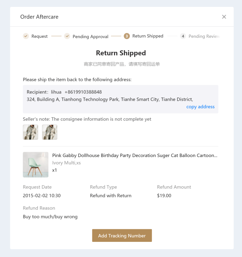Open the first seller note photo
This screenshot has width=242, height=257.
(x=31, y=132)
